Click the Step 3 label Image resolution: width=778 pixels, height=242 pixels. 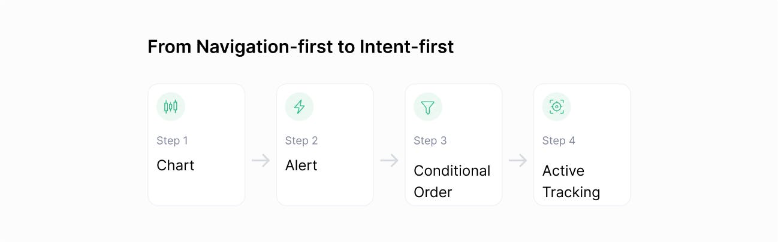[x=430, y=141]
